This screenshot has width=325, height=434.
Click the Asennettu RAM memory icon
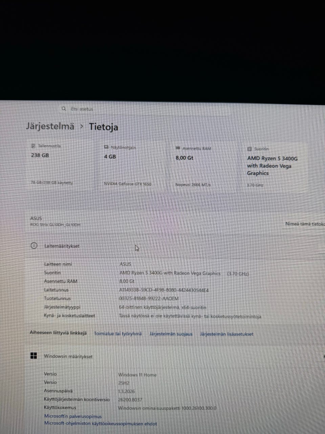click(x=178, y=148)
